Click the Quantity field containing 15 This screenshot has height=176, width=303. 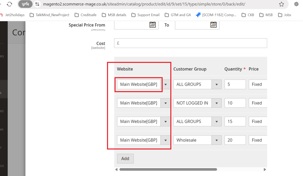235,121
